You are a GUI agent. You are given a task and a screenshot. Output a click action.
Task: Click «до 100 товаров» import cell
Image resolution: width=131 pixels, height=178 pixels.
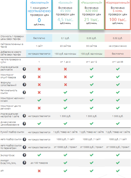(39, 163)
